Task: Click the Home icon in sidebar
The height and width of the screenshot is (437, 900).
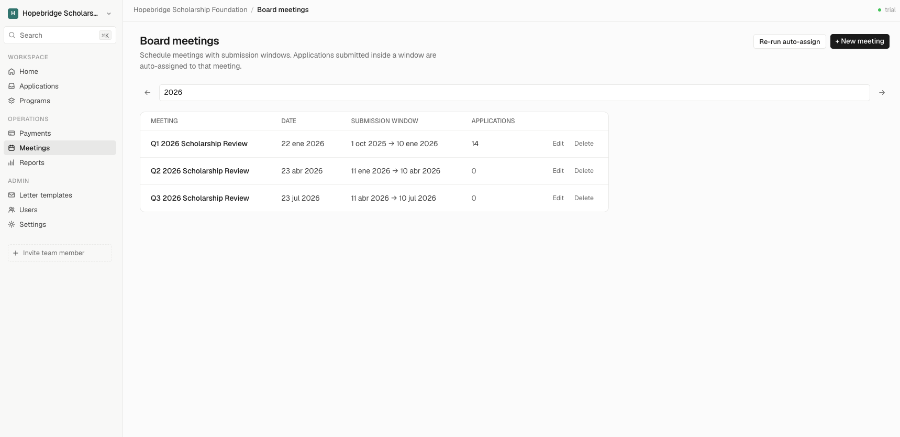Action: pos(12,71)
